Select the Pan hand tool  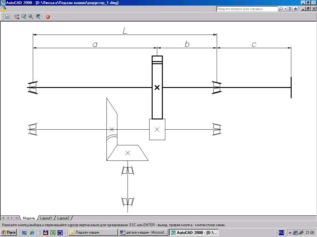(x=17, y=17)
